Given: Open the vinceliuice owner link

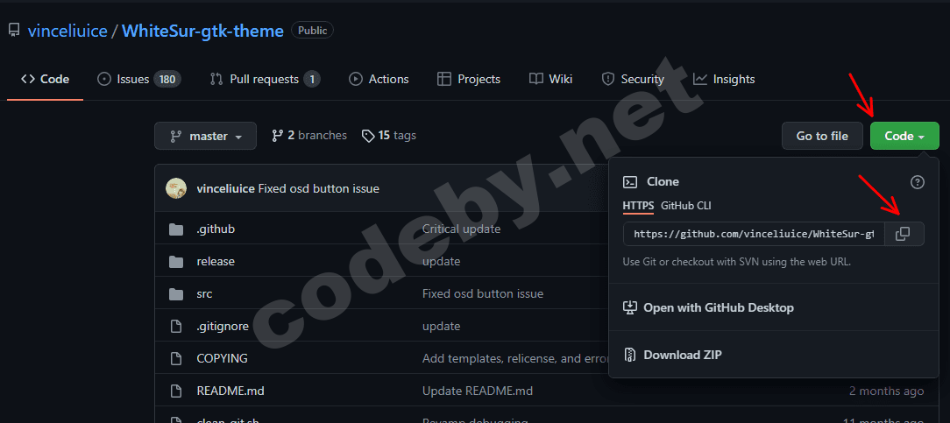Looking at the screenshot, I should point(67,31).
